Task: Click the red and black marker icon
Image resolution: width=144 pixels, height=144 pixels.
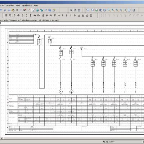Action: [x=25, y=10]
